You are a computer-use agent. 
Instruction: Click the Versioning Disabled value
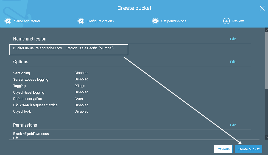[x=82, y=73]
